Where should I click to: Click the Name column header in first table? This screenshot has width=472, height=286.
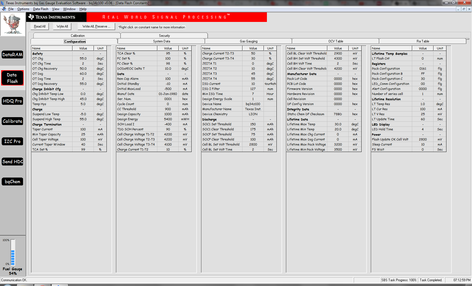(52, 48)
